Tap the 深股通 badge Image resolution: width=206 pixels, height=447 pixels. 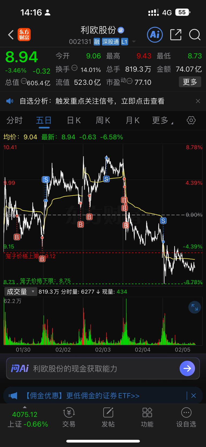[111, 42]
